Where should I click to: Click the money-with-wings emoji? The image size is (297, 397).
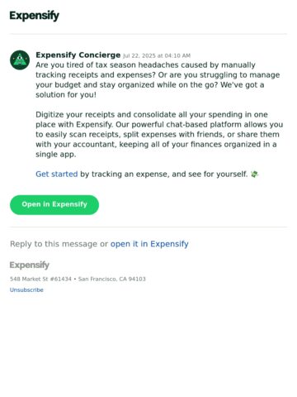pyautogui.click(x=255, y=175)
